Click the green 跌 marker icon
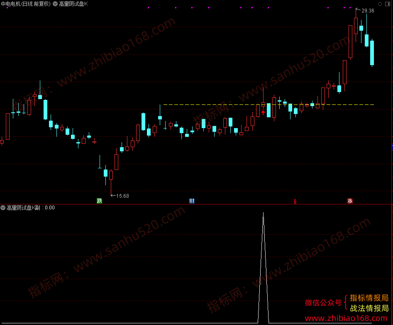The image size is (393, 325). coord(100,201)
